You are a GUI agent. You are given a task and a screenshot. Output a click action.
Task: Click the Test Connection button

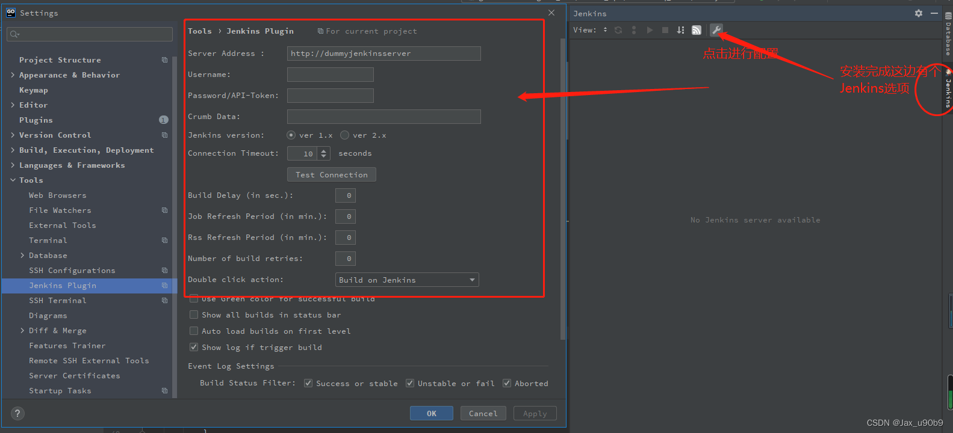332,174
